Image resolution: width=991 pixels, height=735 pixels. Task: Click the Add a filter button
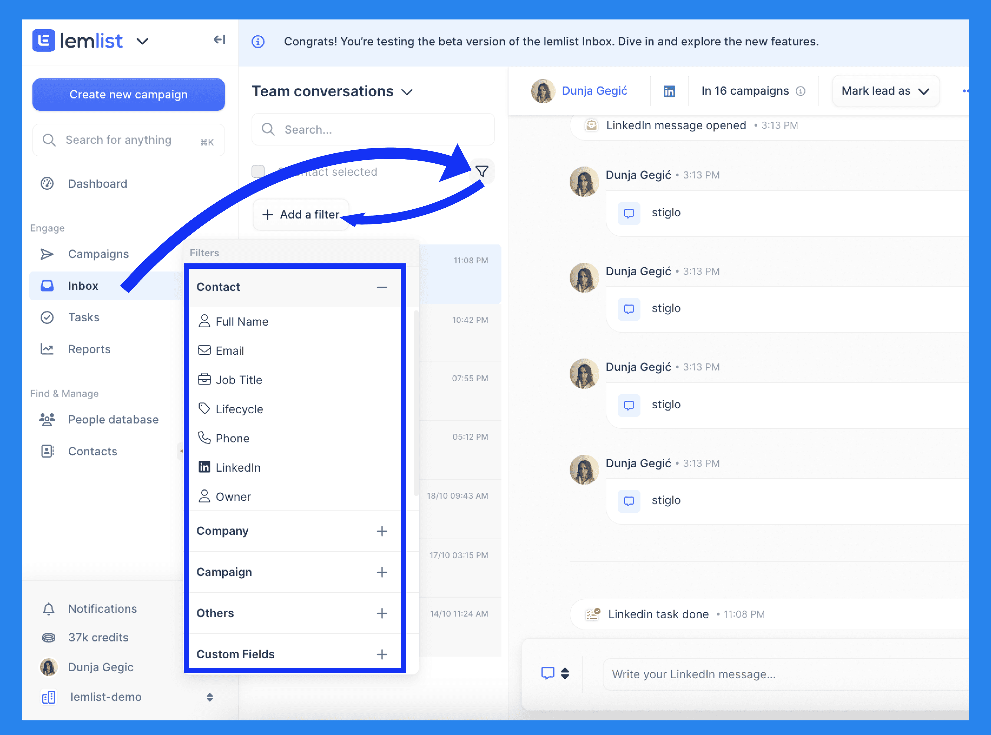point(301,214)
